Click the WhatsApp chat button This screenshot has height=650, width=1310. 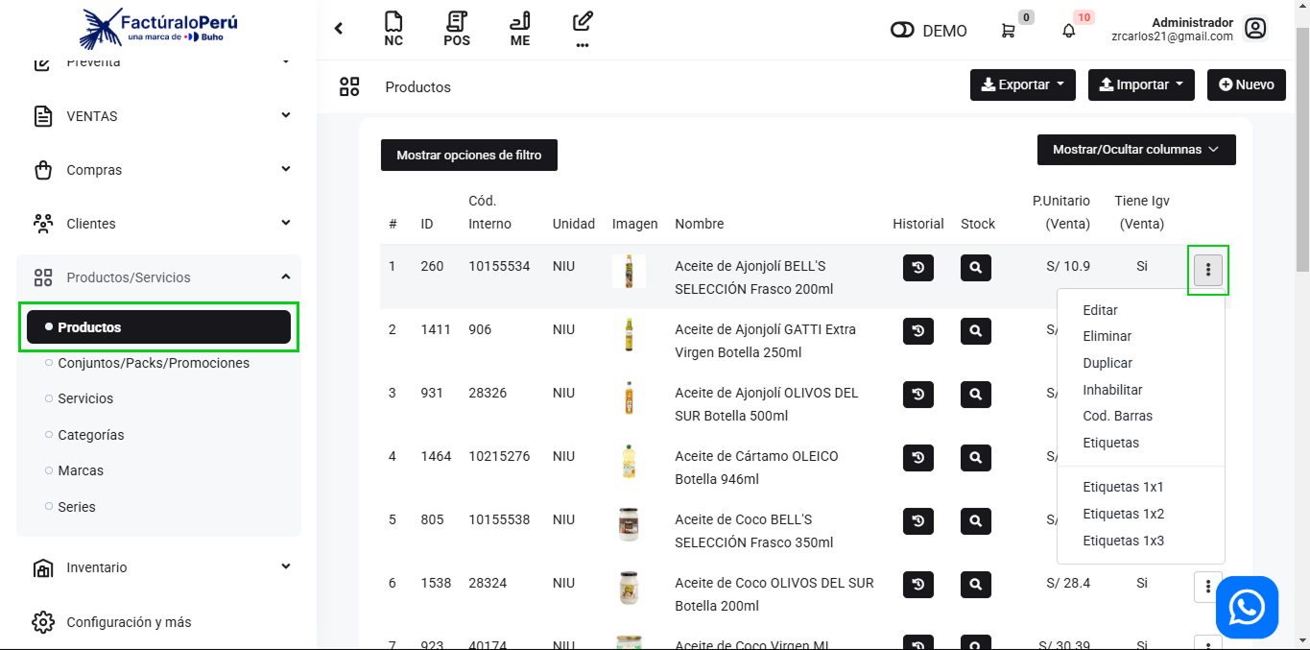coord(1247,607)
